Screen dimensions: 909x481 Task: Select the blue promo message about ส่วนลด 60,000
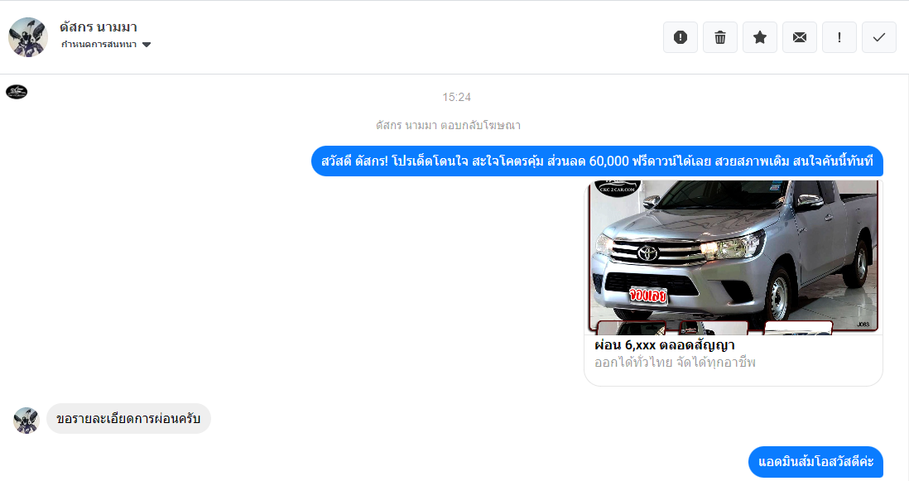pyautogui.click(x=597, y=161)
